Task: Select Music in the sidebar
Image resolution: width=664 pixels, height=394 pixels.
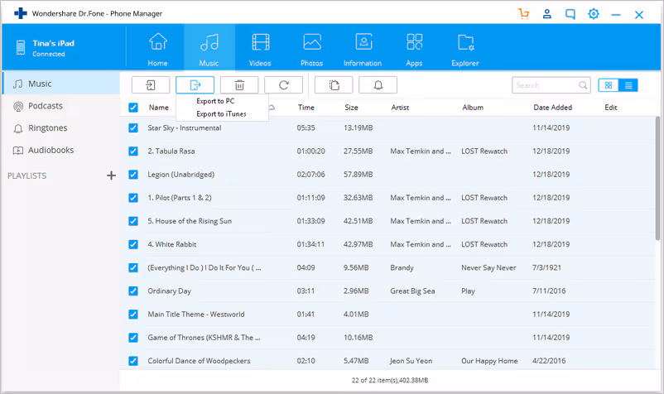Action: (x=61, y=84)
